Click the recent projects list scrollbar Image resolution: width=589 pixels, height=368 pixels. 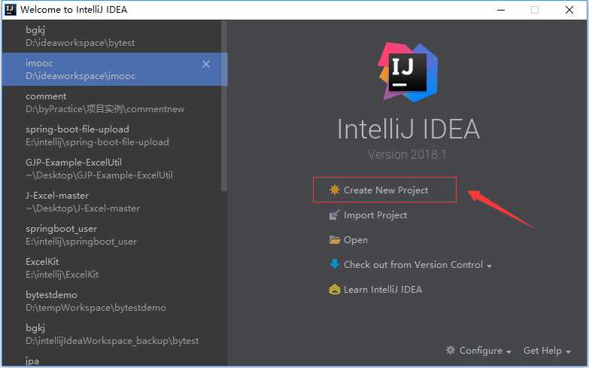[x=224, y=106]
